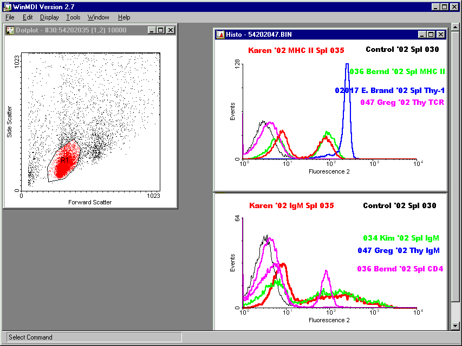The height and width of the screenshot is (346, 462).
Task: Minimize the Histo 54202047.BIN window
Action: click(x=422, y=35)
